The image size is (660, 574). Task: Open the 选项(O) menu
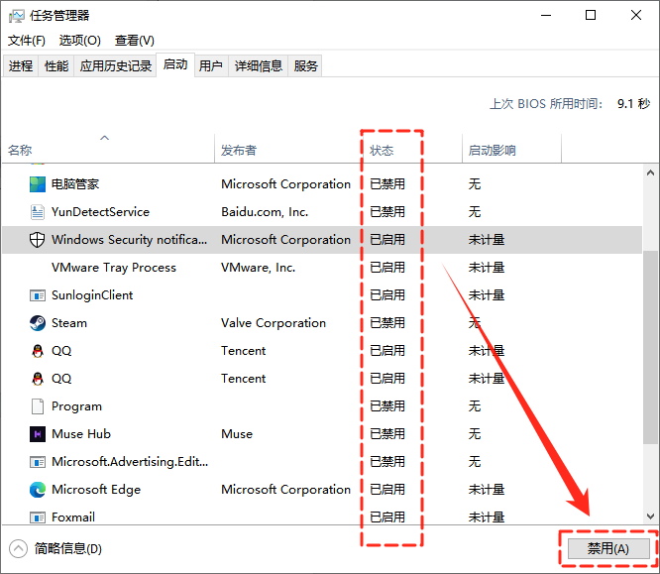tap(80, 41)
